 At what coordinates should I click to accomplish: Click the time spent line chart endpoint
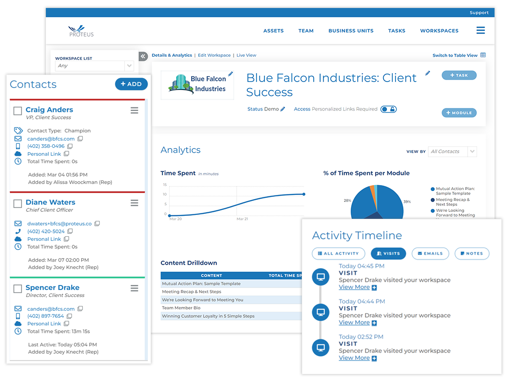pos(304,194)
